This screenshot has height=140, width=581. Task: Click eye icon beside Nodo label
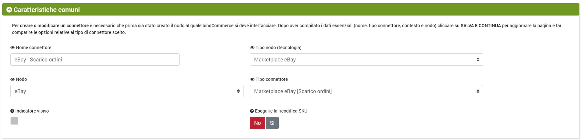pyautogui.click(x=13, y=79)
